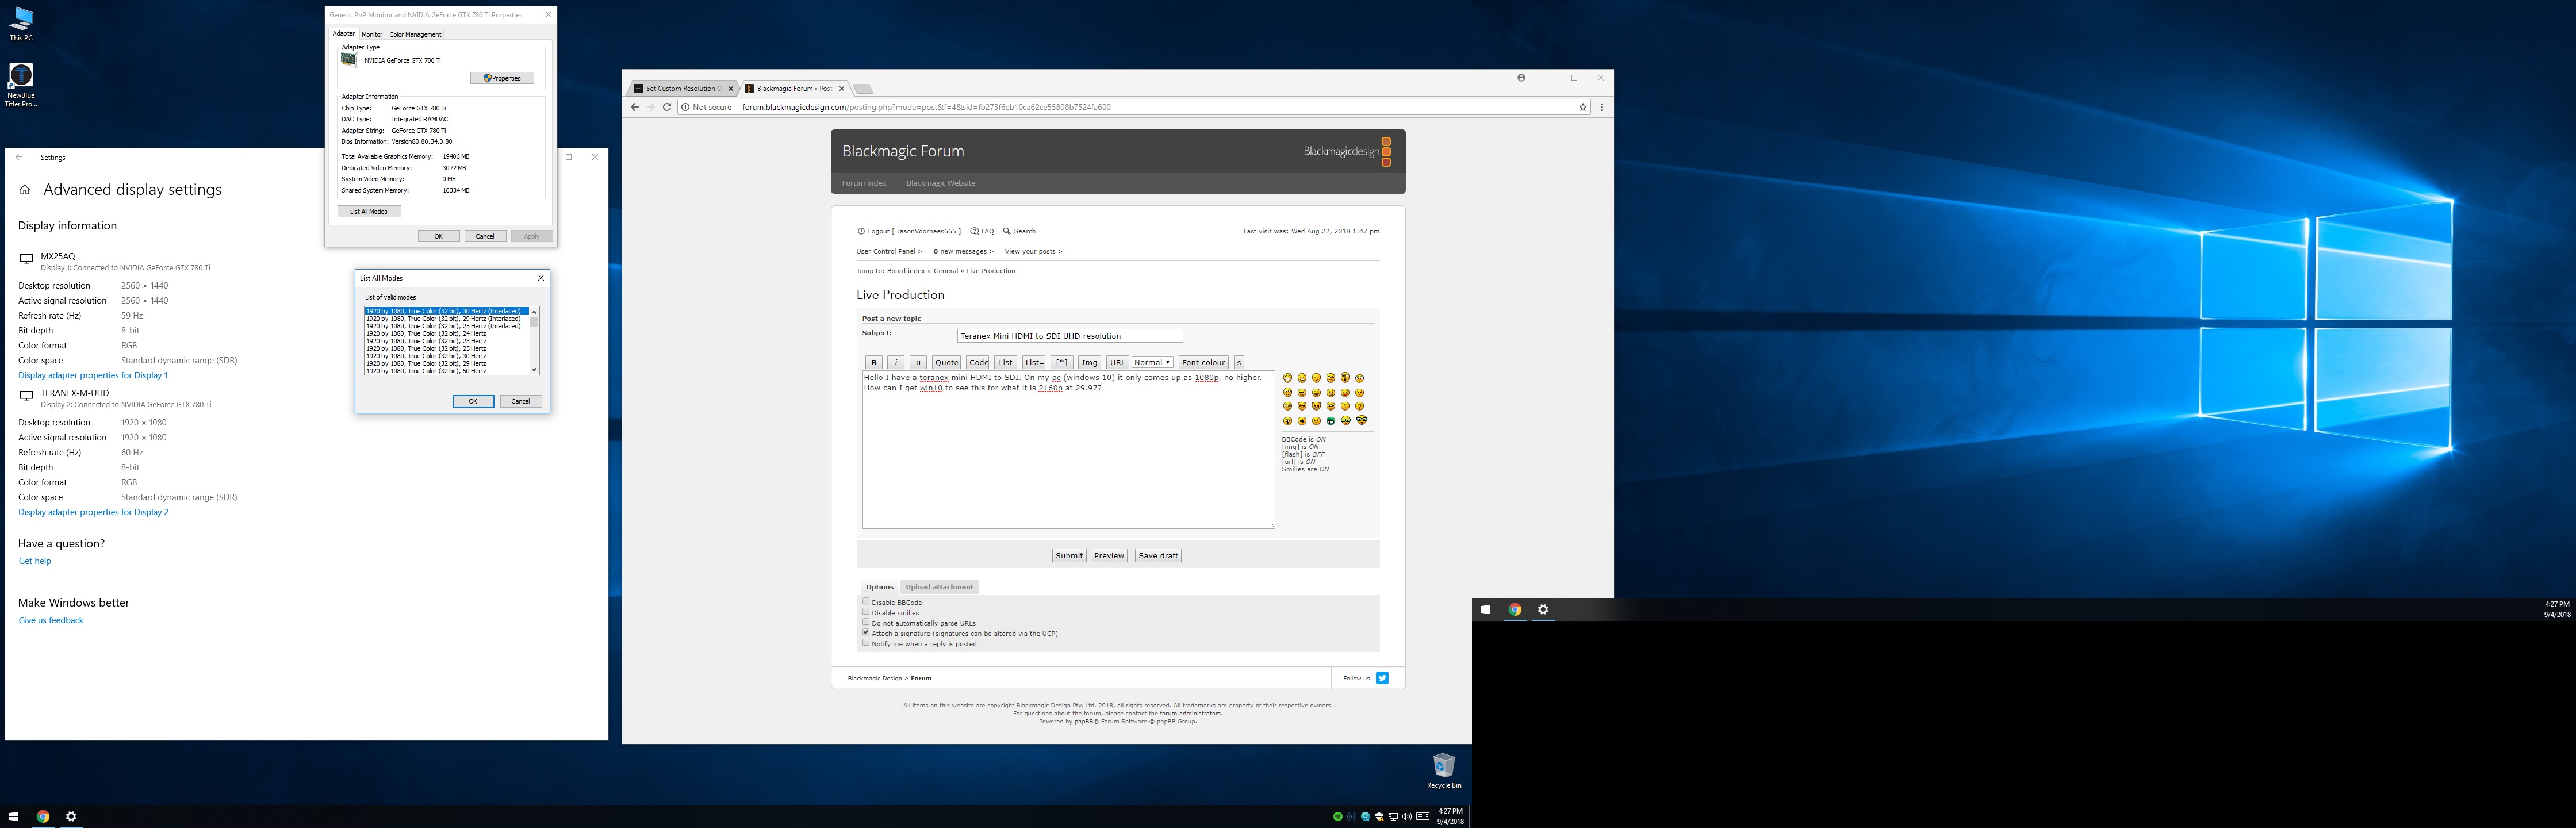Select the Options tab in posting form
The width and height of the screenshot is (2576, 828).
[x=880, y=587]
